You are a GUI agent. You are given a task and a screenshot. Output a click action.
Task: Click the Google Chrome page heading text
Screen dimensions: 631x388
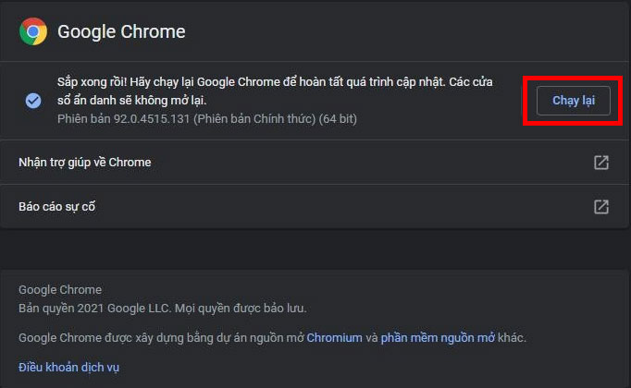121,31
